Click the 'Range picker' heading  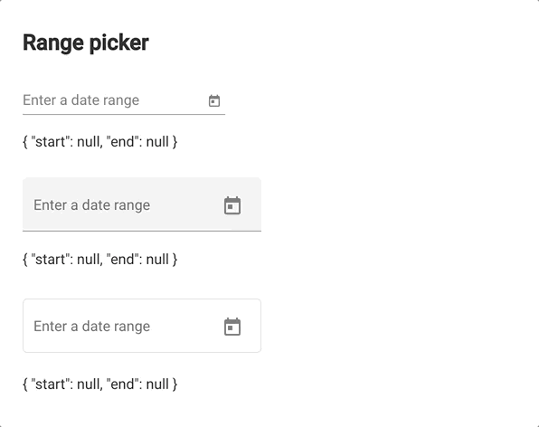tap(86, 43)
